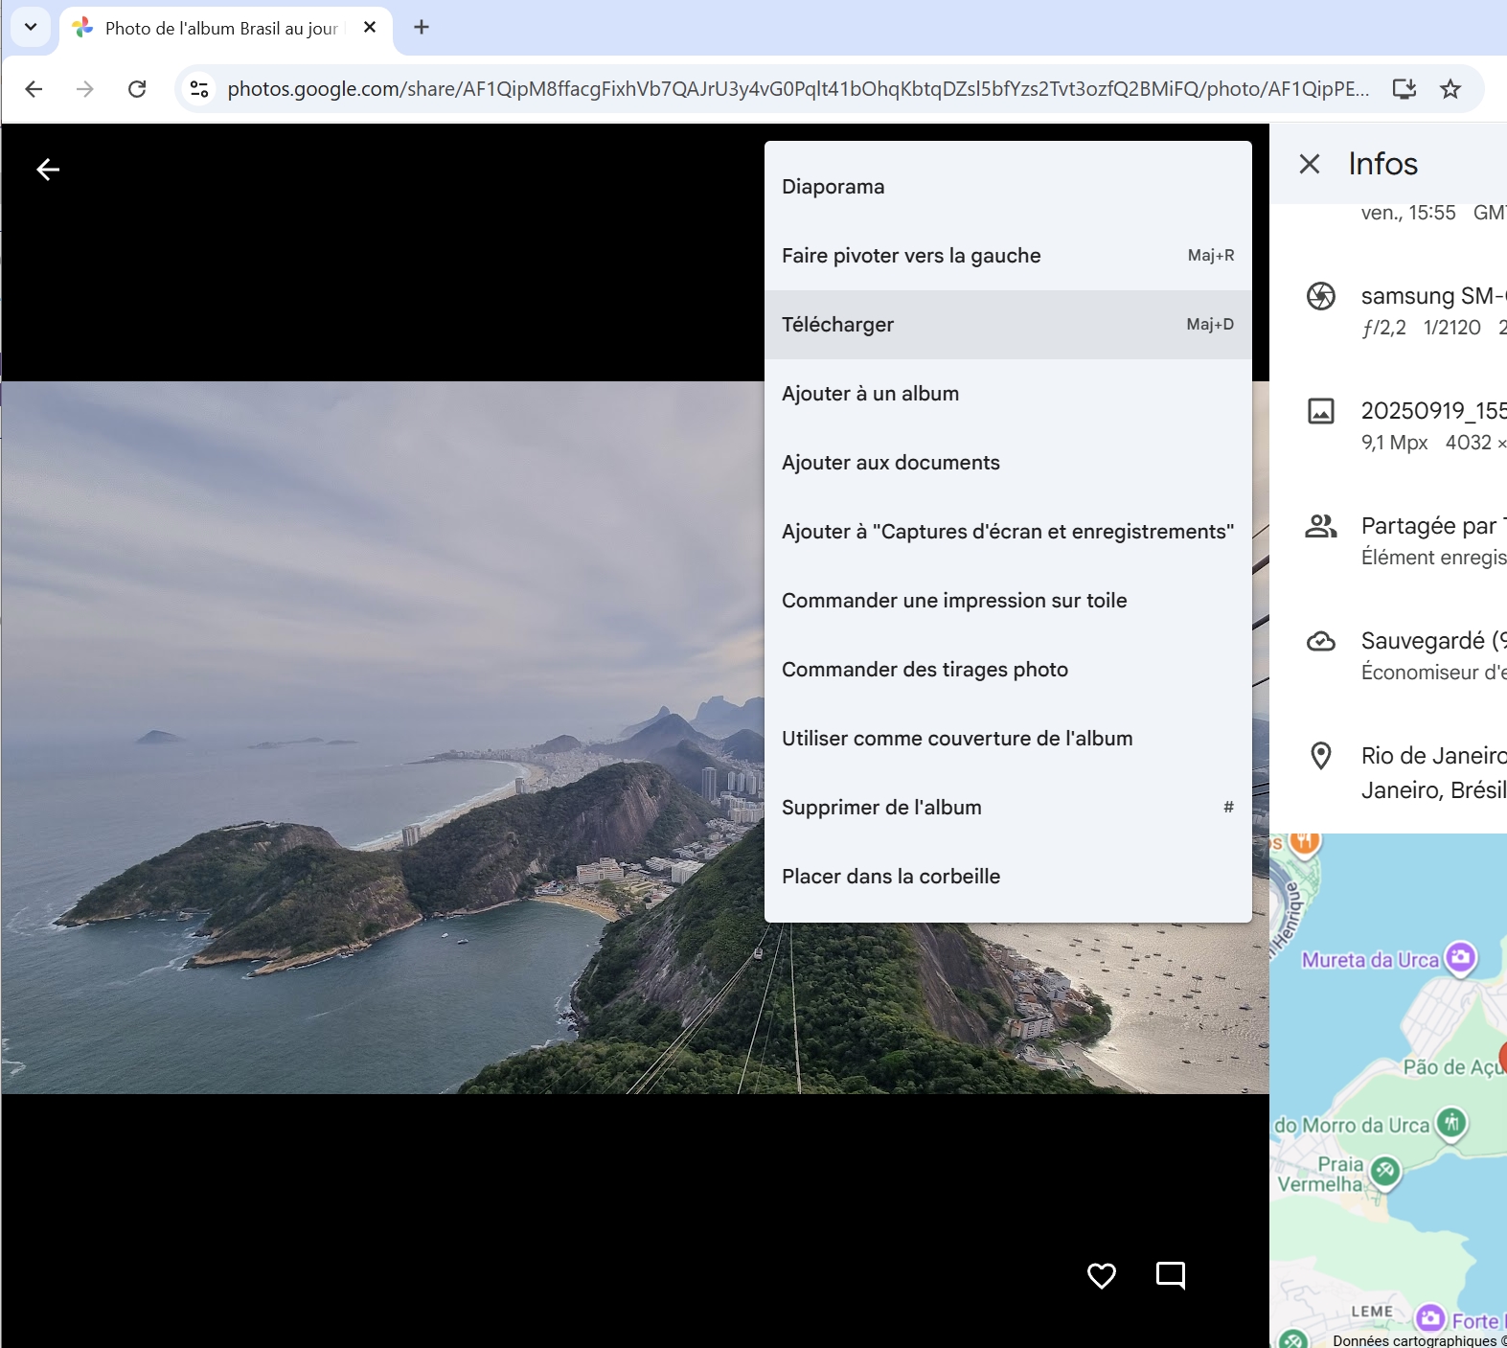This screenshot has height=1348, width=1507.
Task: Click the heart favorite icon
Action: [1101, 1275]
